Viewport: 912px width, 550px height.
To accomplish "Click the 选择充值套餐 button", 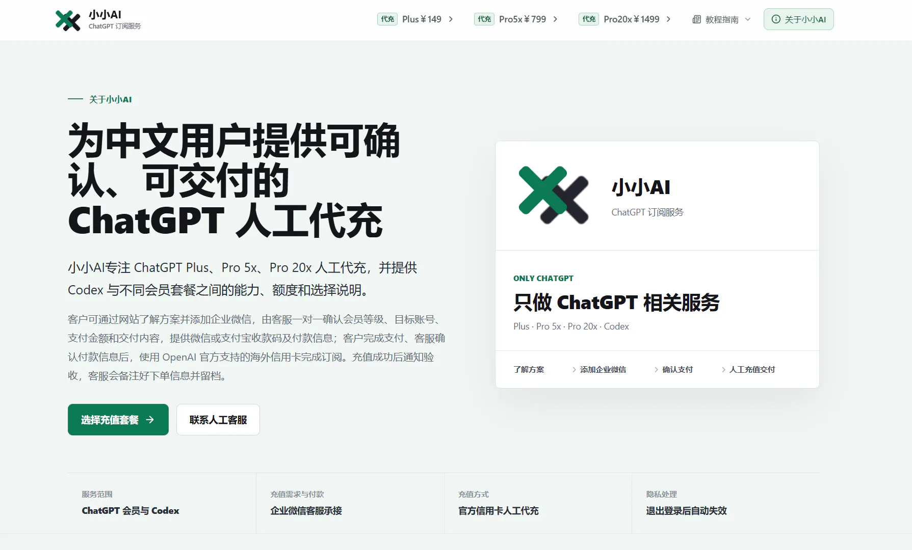I will tap(118, 420).
